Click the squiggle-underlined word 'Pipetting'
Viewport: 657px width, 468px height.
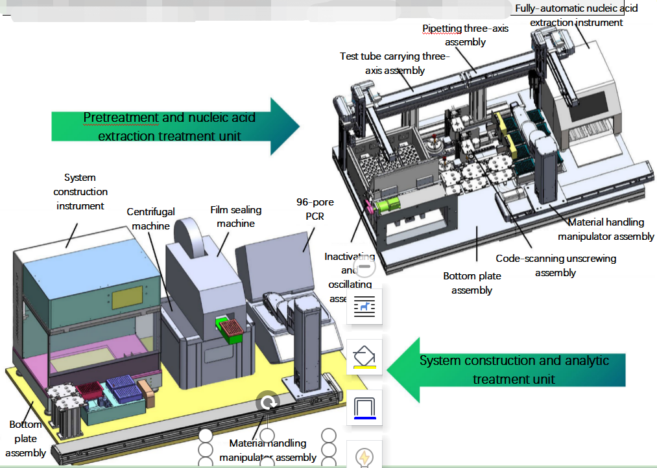pos(442,29)
